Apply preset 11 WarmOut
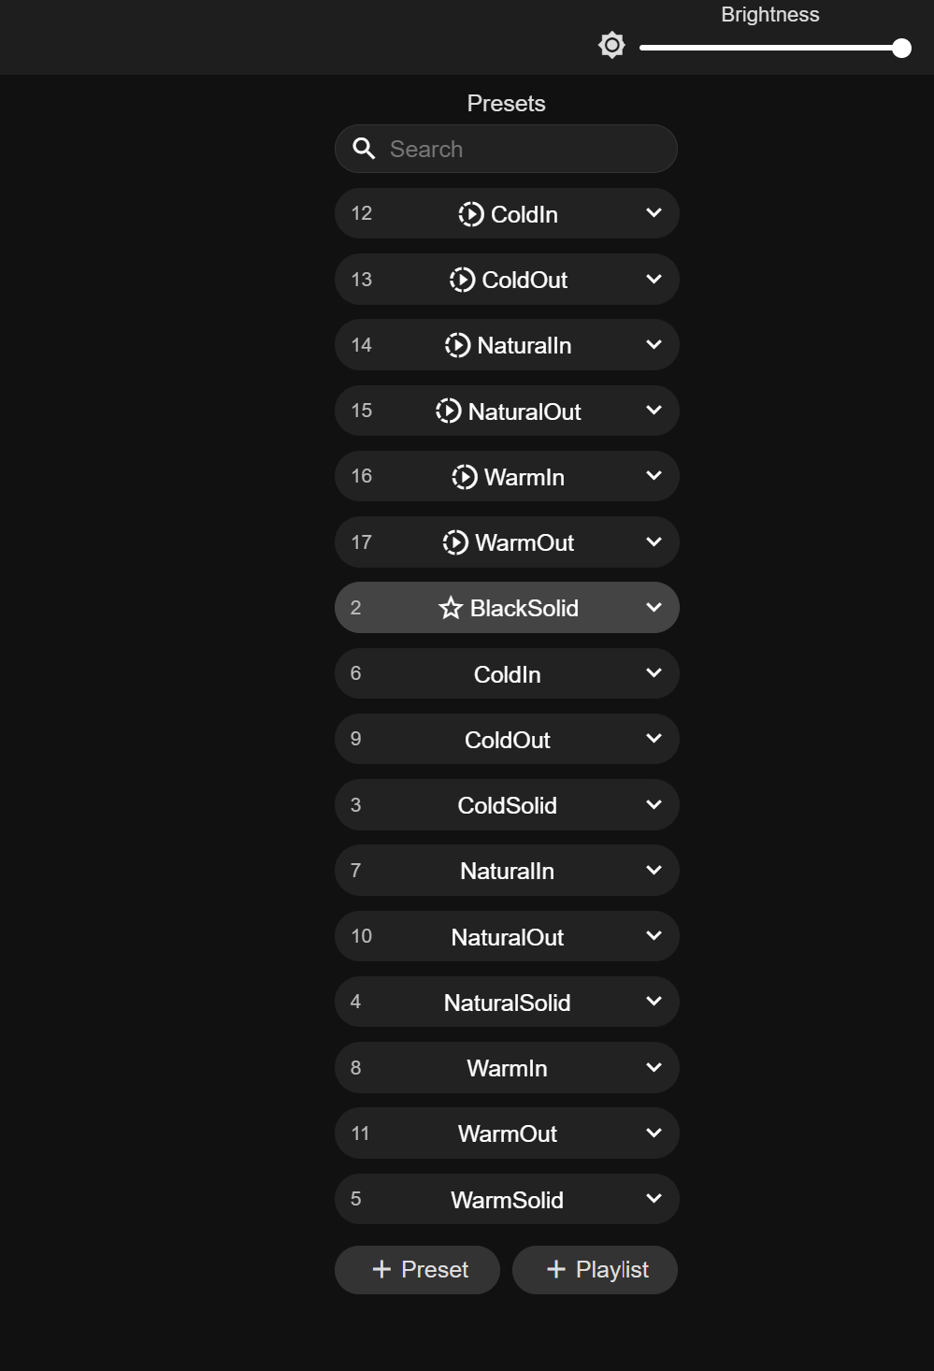 (x=507, y=1133)
